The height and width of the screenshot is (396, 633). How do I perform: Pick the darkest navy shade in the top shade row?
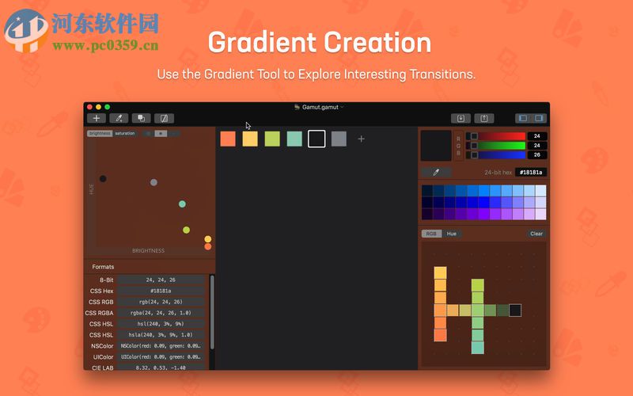tap(427, 191)
